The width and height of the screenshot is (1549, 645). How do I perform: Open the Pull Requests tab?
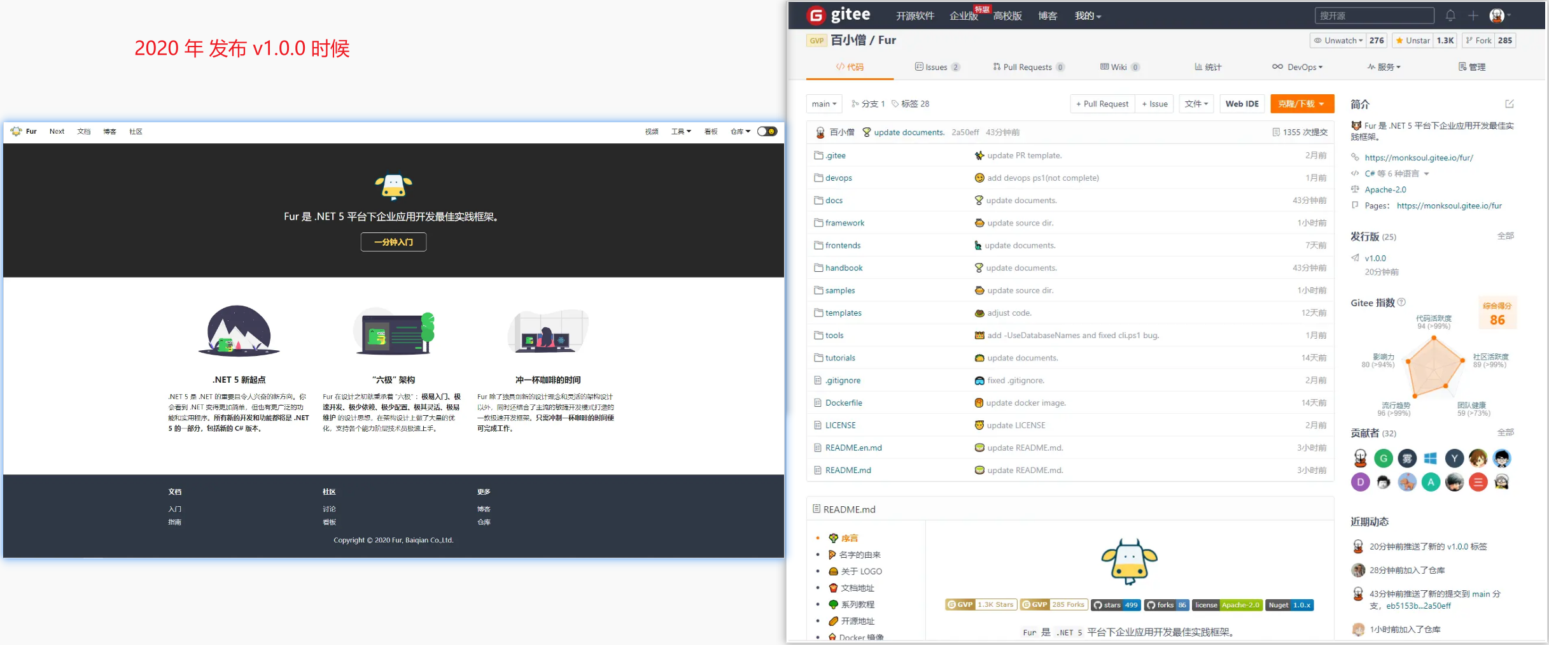click(1028, 67)
